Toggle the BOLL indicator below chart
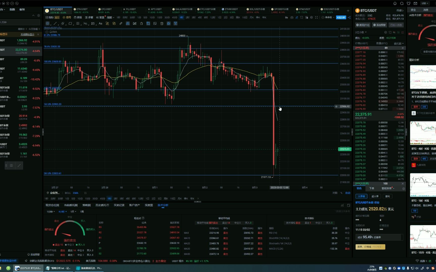The height and width of the screenshot is (272, 436). click(x=68, y=193)
